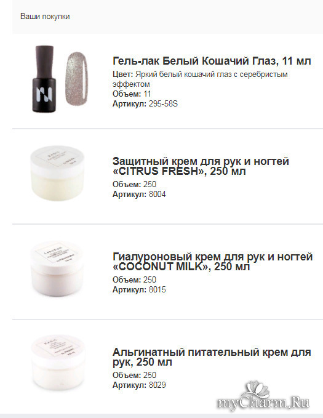Click the Артикул 8029 text

click(x=139, y=385)
